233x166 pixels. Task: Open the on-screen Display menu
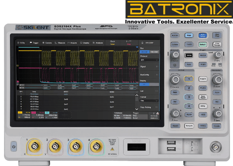(x=85, y=43)
